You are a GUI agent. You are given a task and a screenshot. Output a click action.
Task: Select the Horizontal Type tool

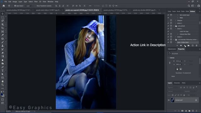tap(3, 71)
